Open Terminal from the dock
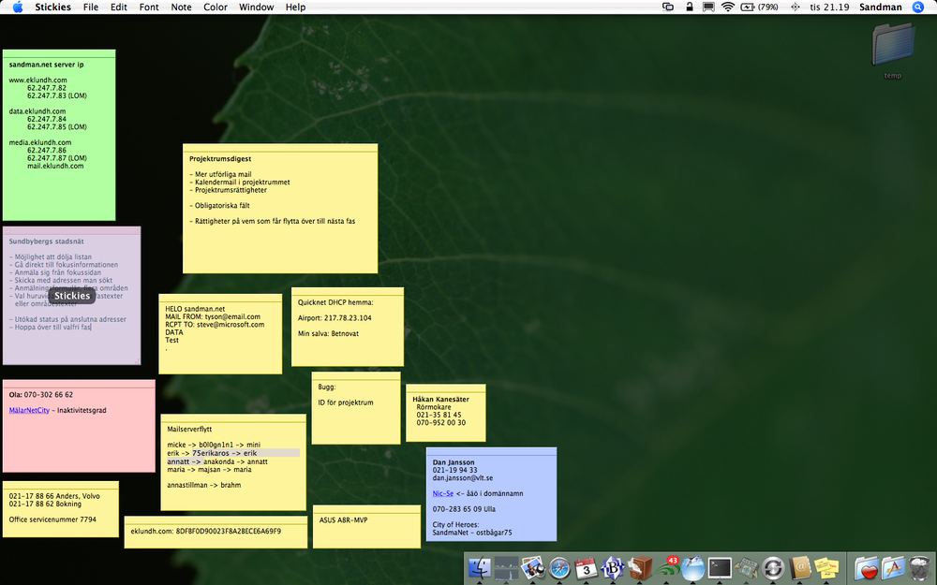The image size is (937, 585). coord(720,567)
